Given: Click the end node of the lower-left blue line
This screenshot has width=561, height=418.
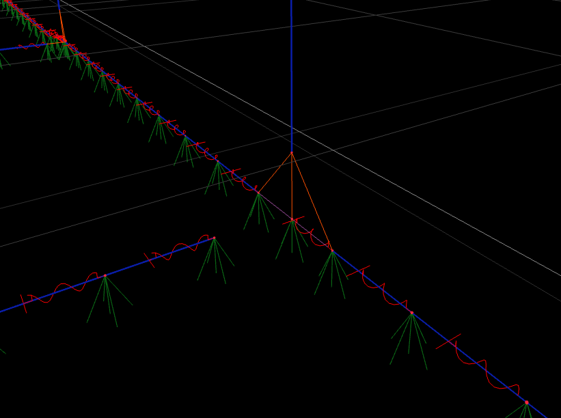Looking at the screenshot, I should [x=214, y=238].
